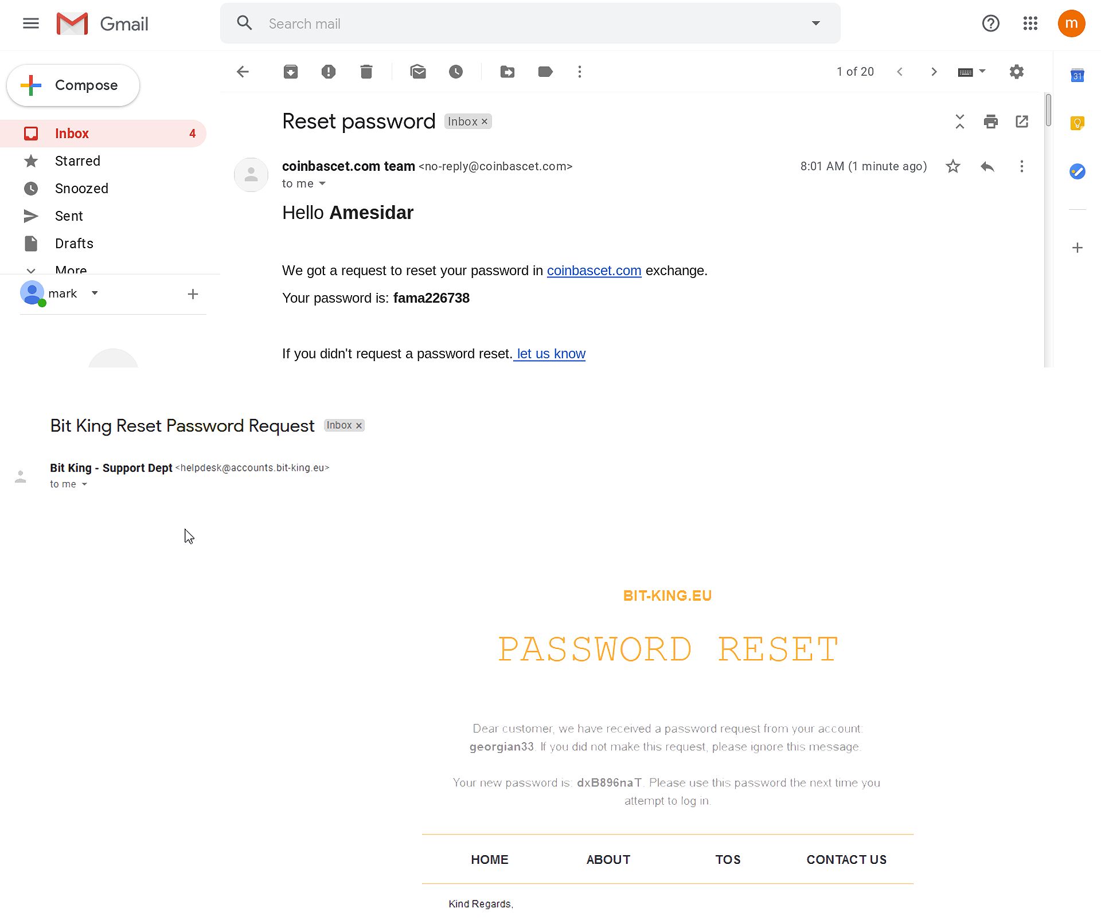Click the Gmail search input field

[530, 24]
